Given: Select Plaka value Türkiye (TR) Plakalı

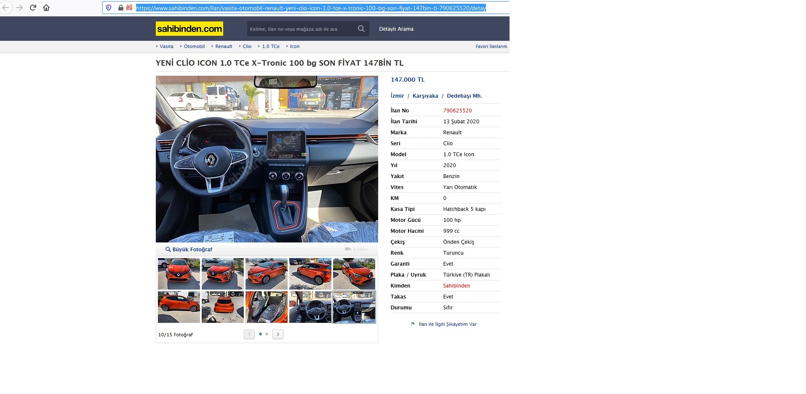Looking at the screenshot, I should (467, 275).
